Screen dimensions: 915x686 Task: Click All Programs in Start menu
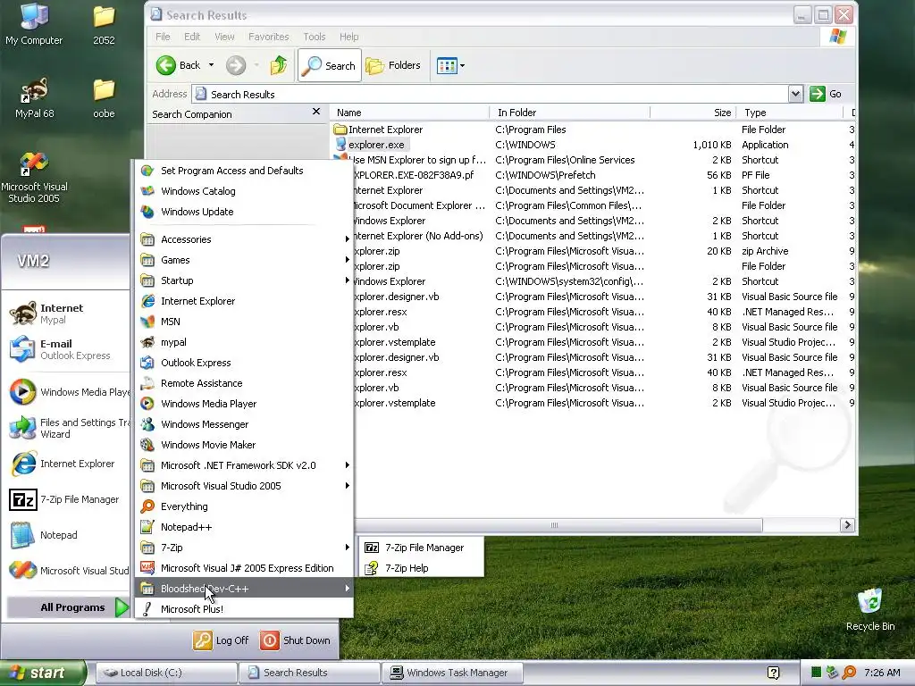68,607
